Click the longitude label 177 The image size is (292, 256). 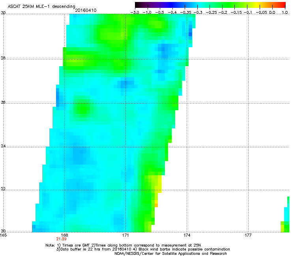[x=248, y=235]
